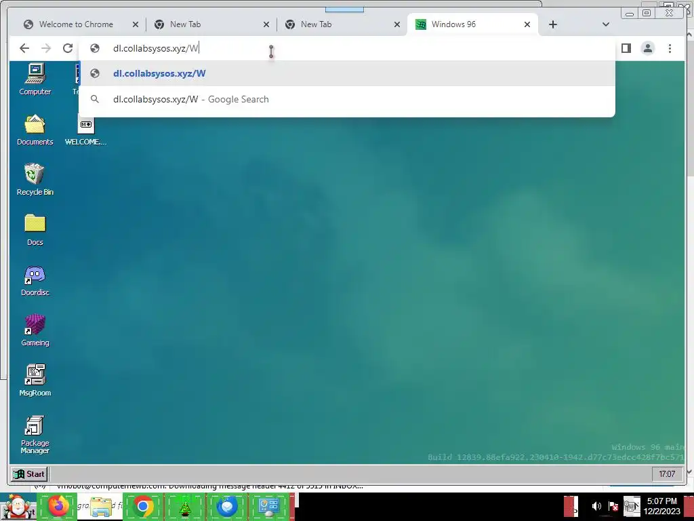This screenshot has height=521, width=694.
Task: Click the volume speaker tray icon
Action: (596, 506)
